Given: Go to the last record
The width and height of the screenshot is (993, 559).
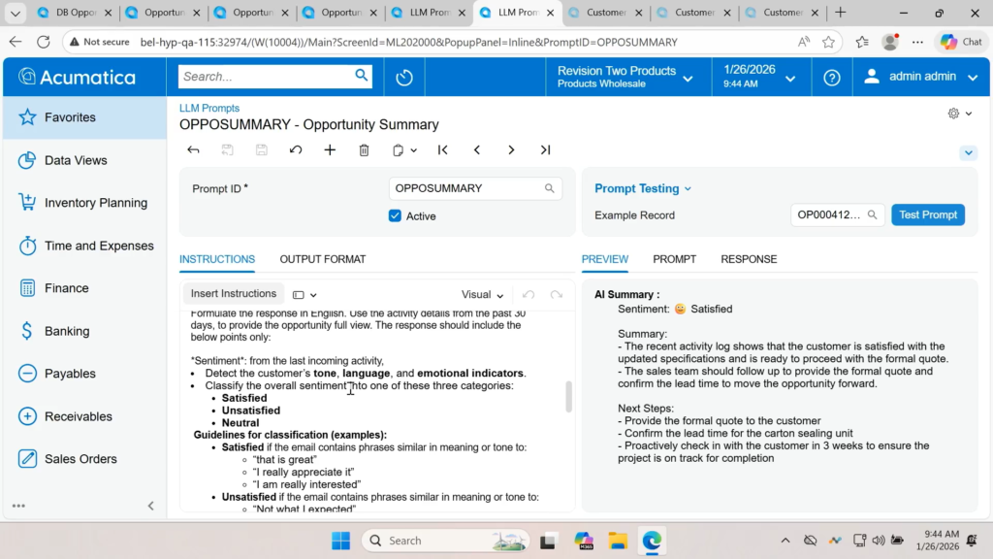Looking at the screenshot, I should [x=545, y=150].
